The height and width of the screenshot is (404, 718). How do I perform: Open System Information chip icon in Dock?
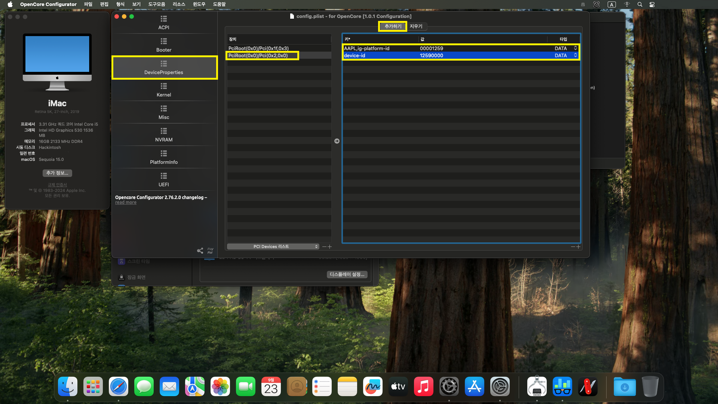[537, 386]
